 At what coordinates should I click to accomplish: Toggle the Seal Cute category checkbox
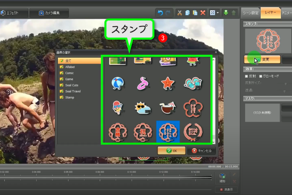pos(62,85)
